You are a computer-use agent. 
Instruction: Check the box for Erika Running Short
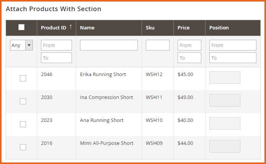(x=23, y=78)
